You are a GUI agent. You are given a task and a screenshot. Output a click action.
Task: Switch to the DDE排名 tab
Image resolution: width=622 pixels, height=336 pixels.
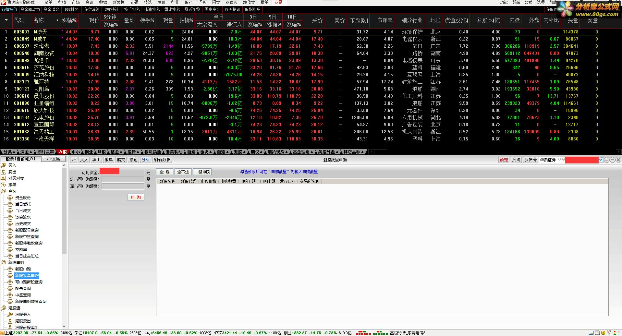(x=72, y=10)
